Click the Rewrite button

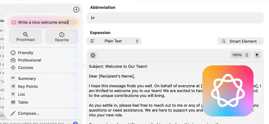pos(62,37)
